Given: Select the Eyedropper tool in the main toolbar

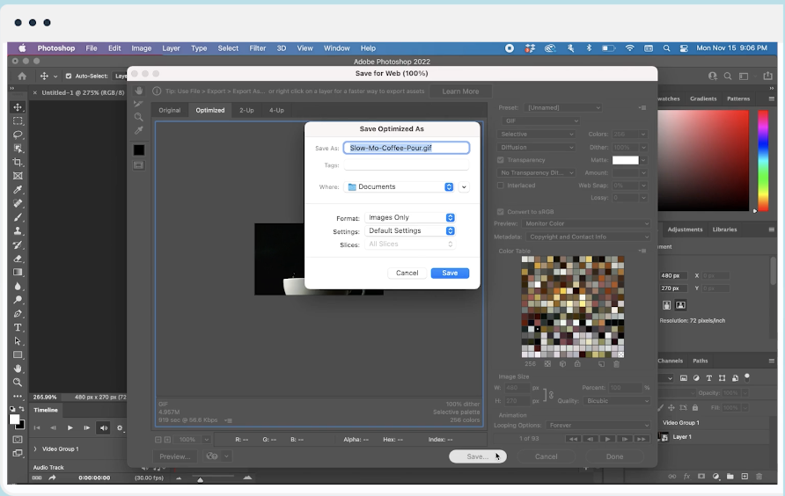Looking at the screenshot, I should coord(18,190).
